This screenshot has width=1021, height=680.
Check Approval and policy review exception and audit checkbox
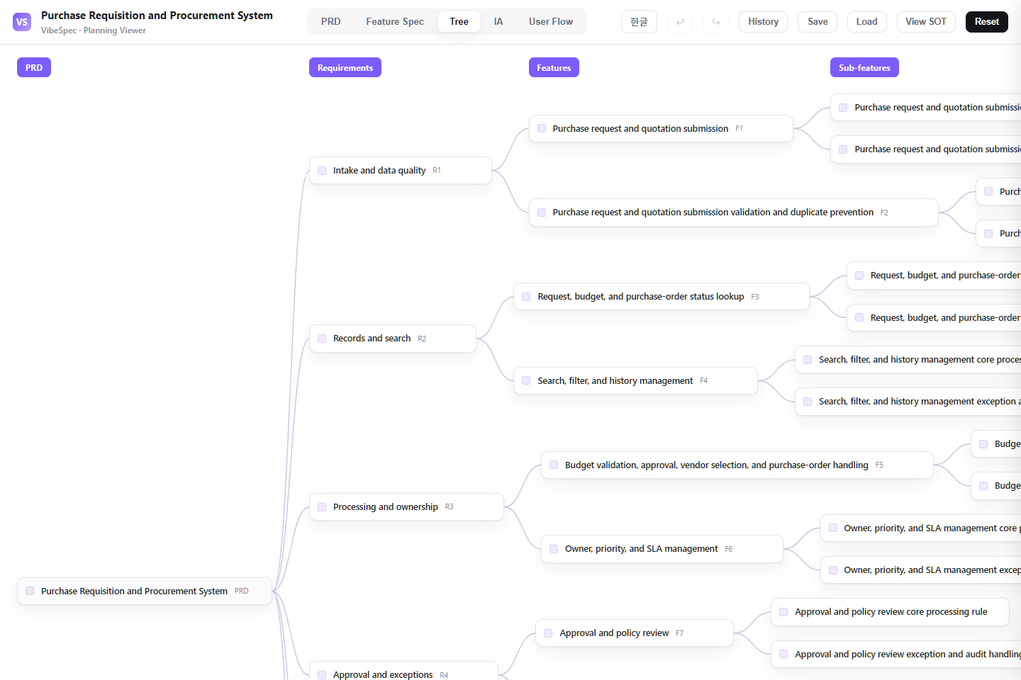(x=783, y=654)
